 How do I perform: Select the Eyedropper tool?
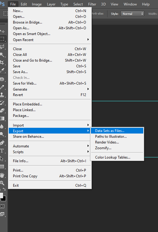(x=2, y=70)
